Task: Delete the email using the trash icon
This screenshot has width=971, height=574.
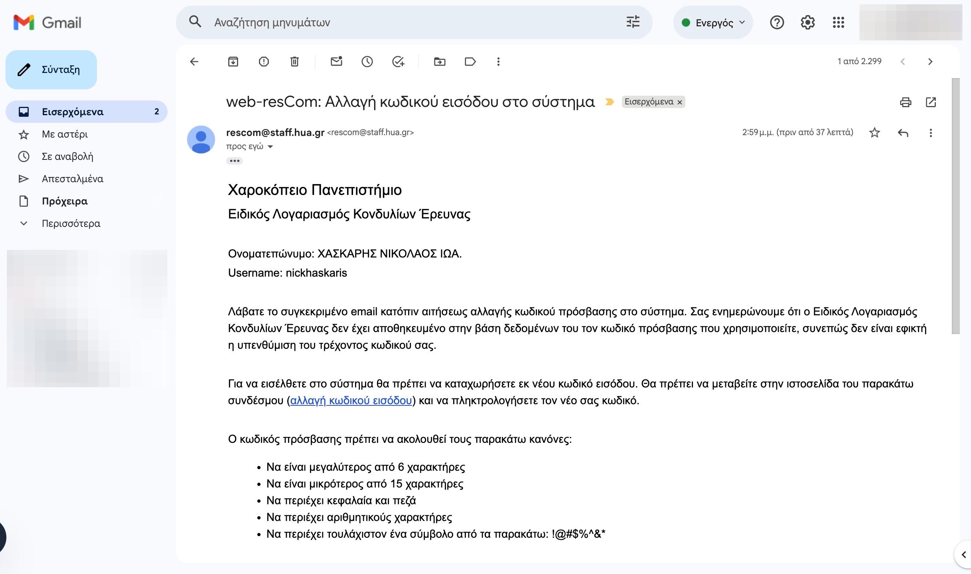Action: pos(294,61)
